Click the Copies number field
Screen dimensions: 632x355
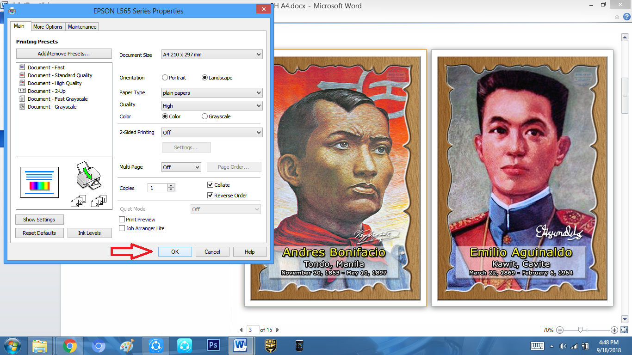point(158,188)
